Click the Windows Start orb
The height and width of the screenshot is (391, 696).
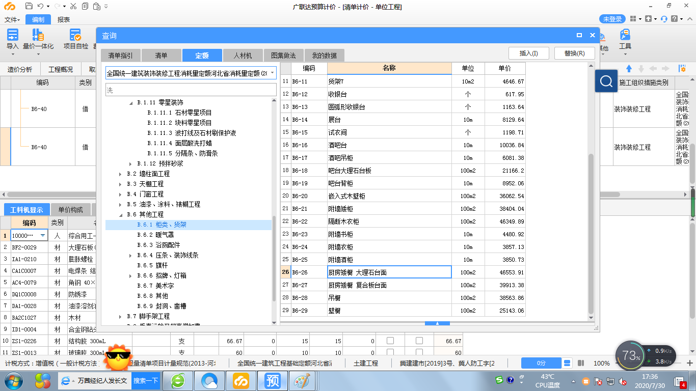click(13, 380)
